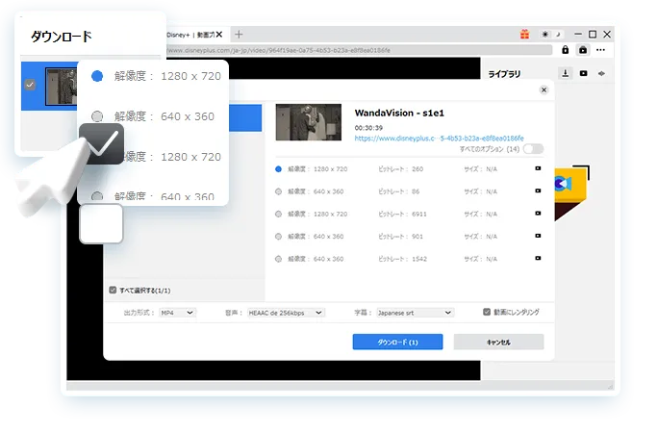The image size is (658, 432).
Task: Open library video list icon
Action: 583,73
